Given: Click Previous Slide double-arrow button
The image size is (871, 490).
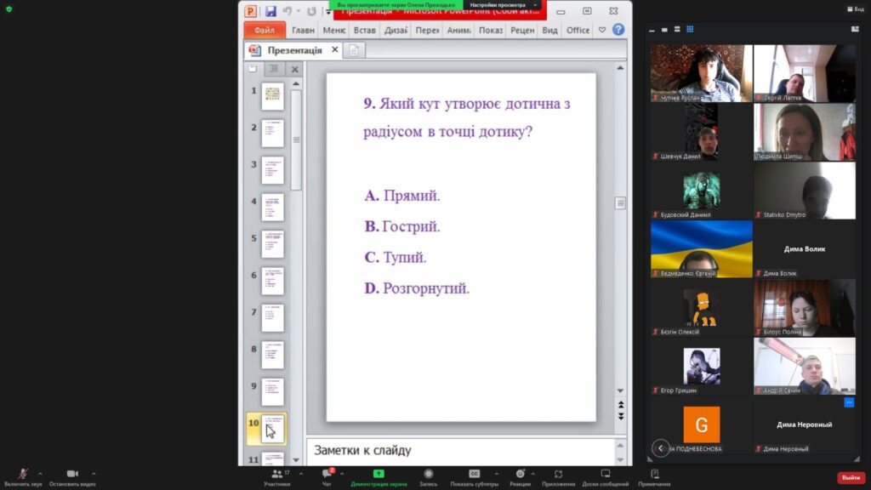Looking at the screenshot, I should (x=620, y=405).
